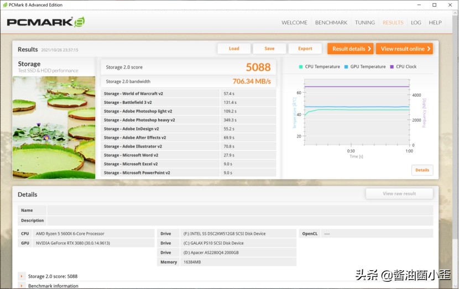Viewport: 459px width, 289px height.
Task: Select the Storage - World of Warcraft v2 row
Action: pyautogui.click(x=189, y=93)
